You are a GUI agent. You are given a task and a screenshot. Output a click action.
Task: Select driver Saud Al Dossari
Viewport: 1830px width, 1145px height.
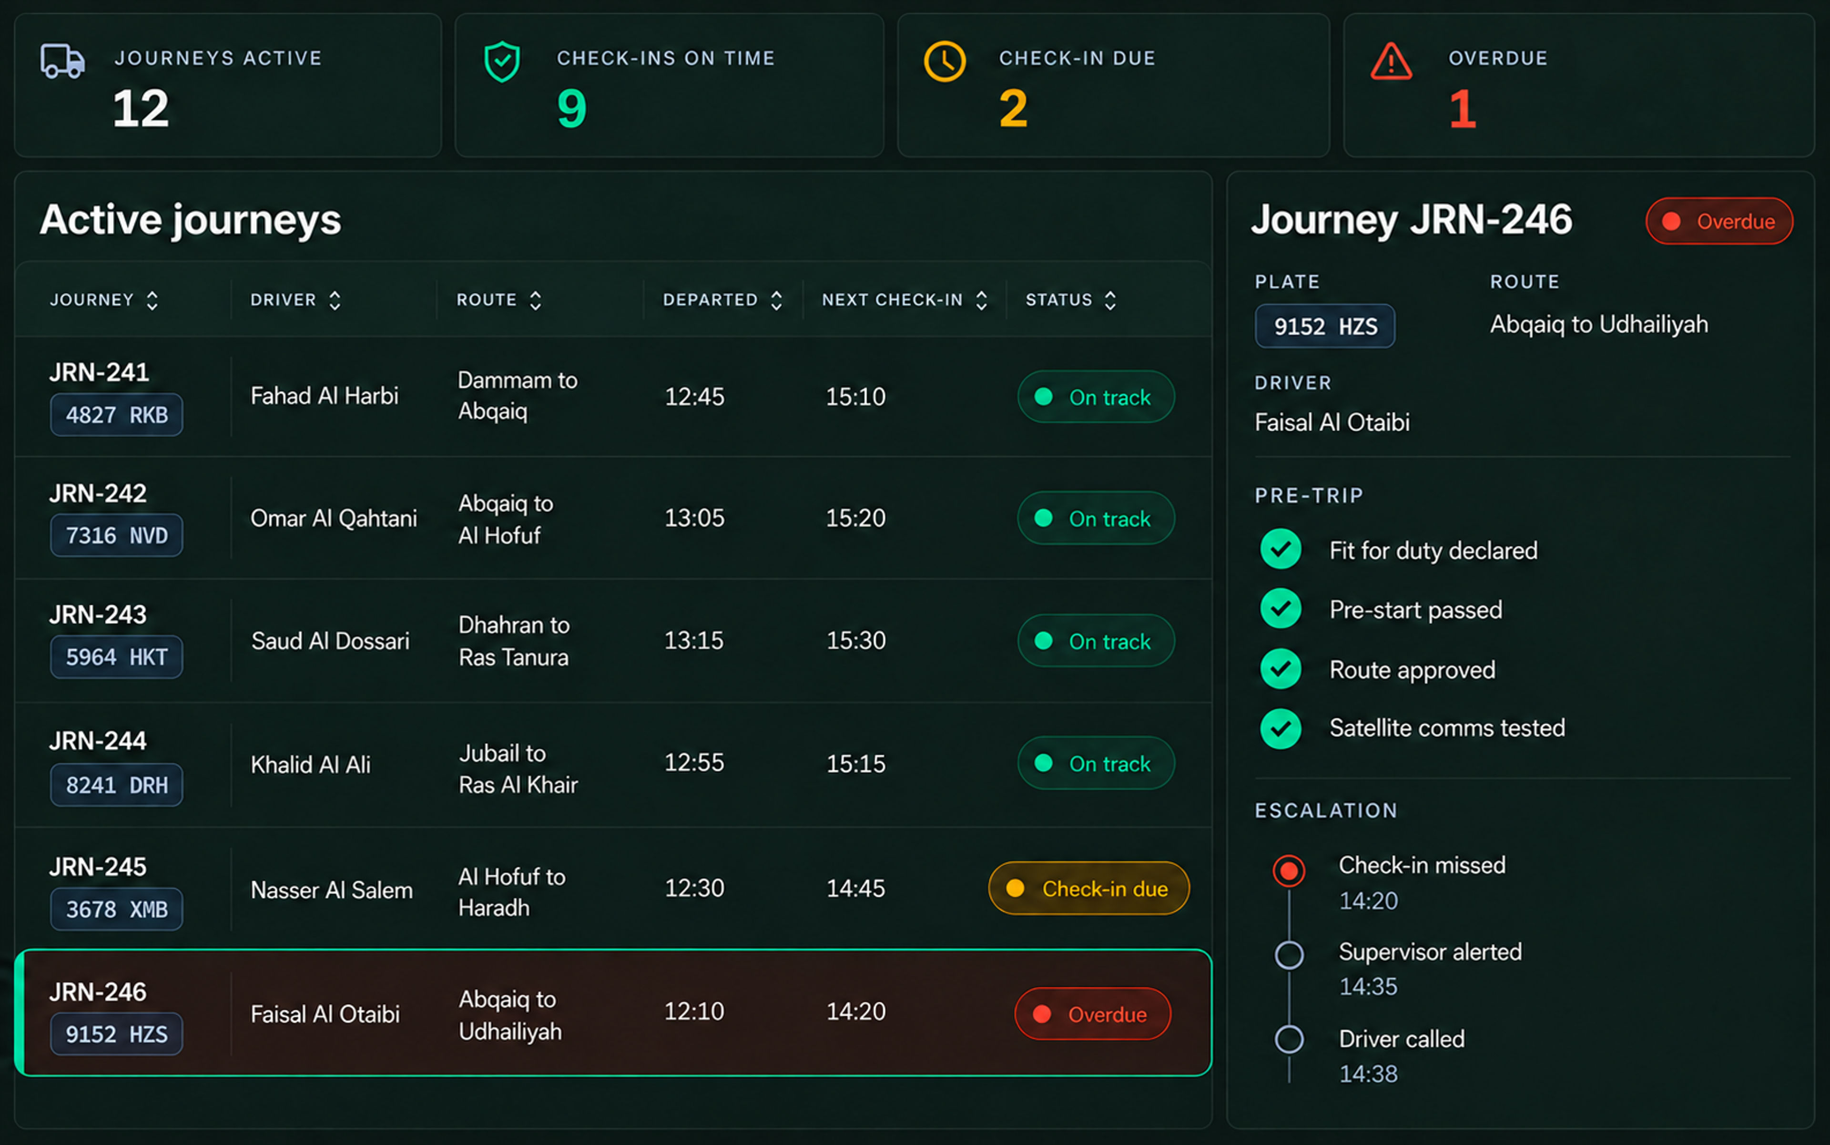tap(330, 642)
